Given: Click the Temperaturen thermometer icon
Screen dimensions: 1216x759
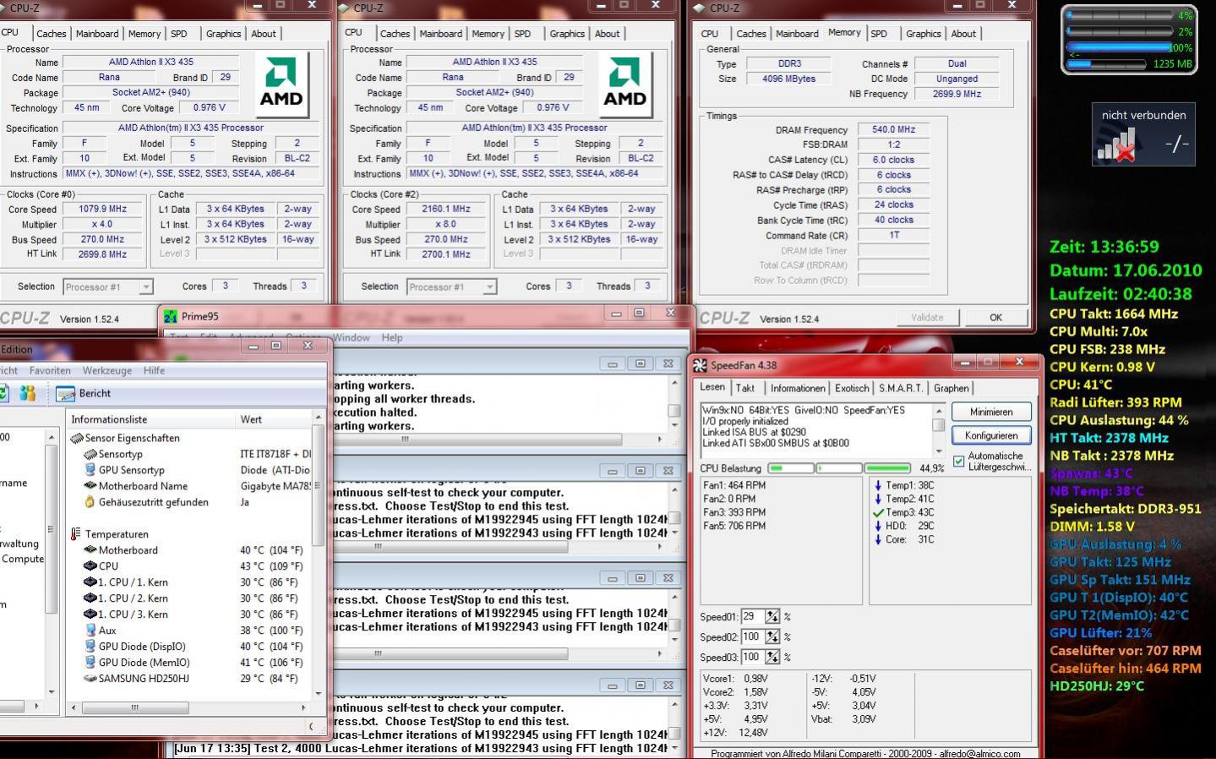Looking at the screenshot, I should point(77,534).
